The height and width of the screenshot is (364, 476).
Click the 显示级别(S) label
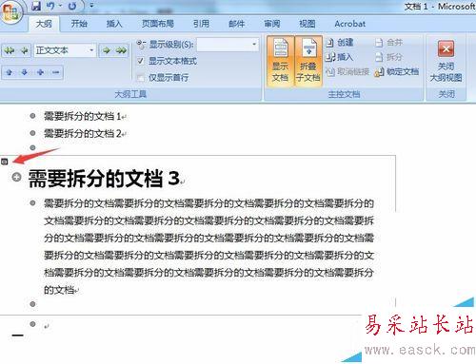(x=171, y=45)
